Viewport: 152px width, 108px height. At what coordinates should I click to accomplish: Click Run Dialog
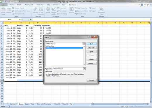point(62,14)
